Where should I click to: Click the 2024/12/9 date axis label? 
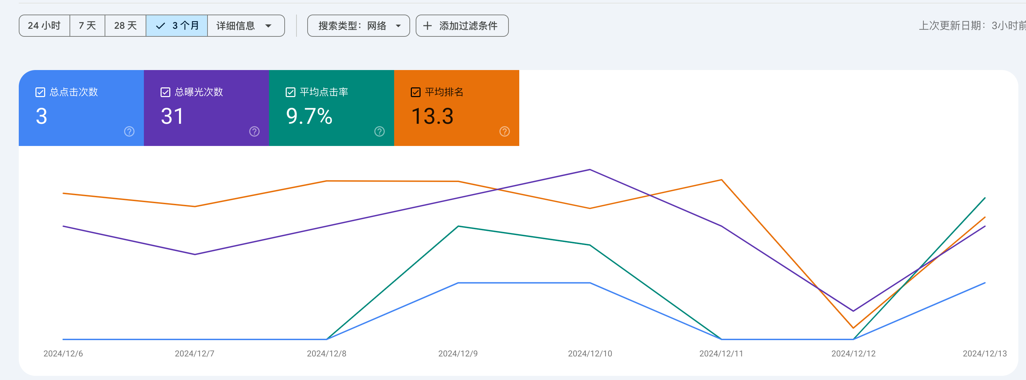click(458, 353)
